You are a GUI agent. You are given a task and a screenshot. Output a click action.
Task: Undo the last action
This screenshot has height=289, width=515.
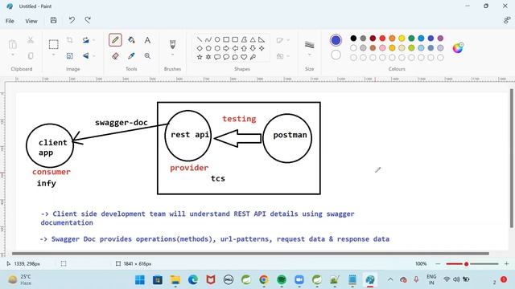72,20
